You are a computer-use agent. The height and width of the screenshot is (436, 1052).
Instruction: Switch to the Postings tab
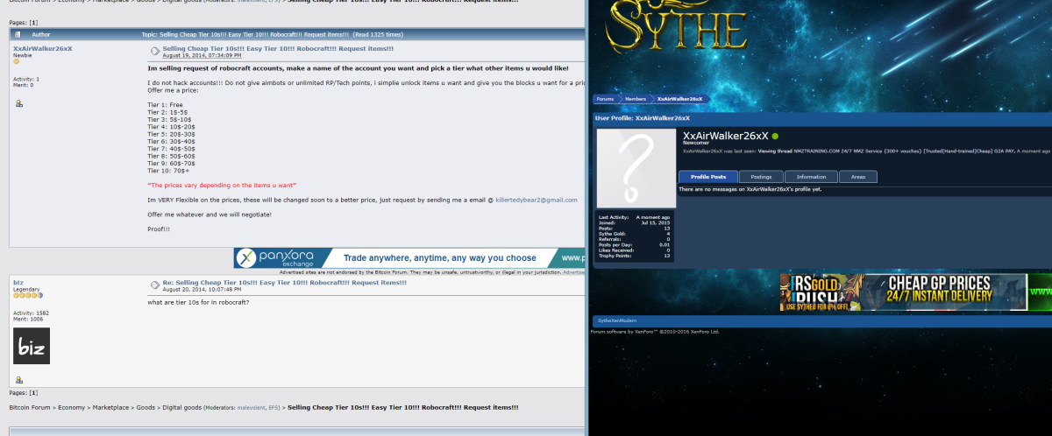[x=761, y=177]
